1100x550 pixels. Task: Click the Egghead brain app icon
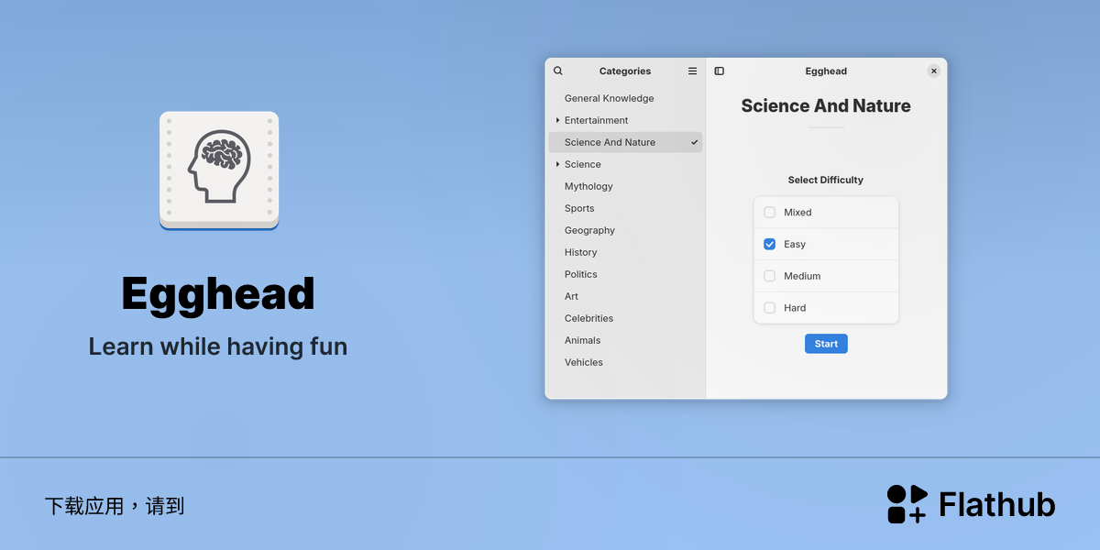(219, 170)
